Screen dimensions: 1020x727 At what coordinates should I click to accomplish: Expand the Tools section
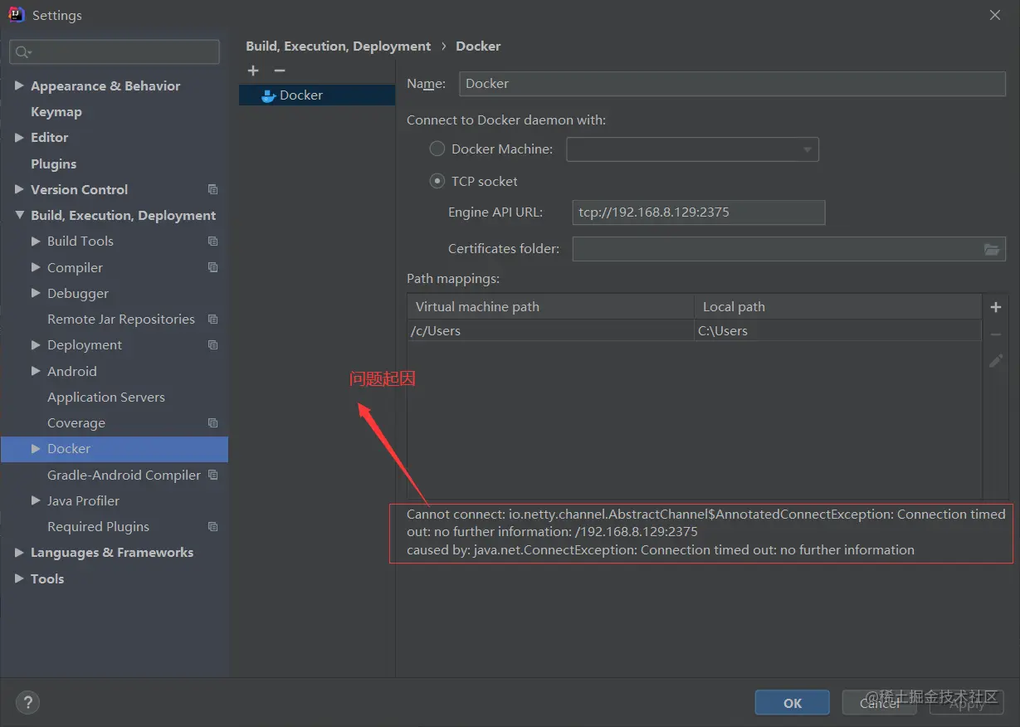pos(19,578)
